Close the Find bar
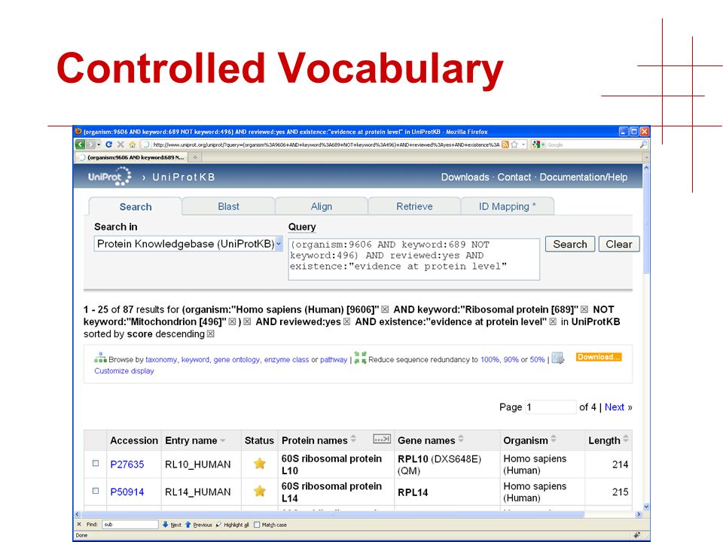The height and width of the screenshot is (542, 723). (x=79, y=525)
